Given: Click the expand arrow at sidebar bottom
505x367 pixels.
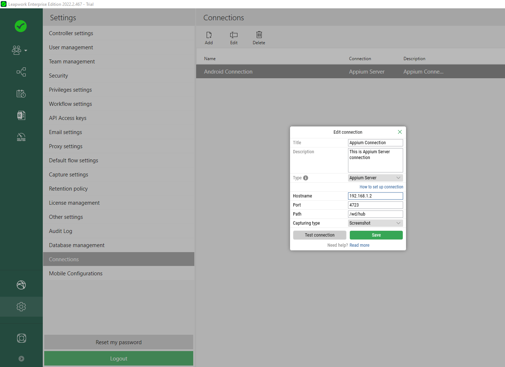Looking at the screenshot, I should click(21, 359).
